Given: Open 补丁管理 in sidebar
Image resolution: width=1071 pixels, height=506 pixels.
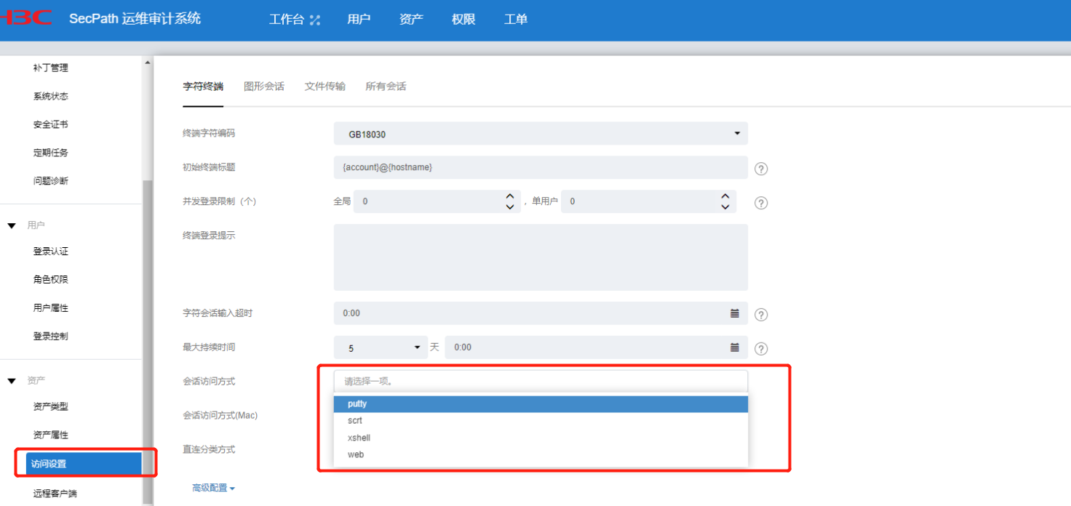Looking at the screenshot, I should click(x=51, y=68).
